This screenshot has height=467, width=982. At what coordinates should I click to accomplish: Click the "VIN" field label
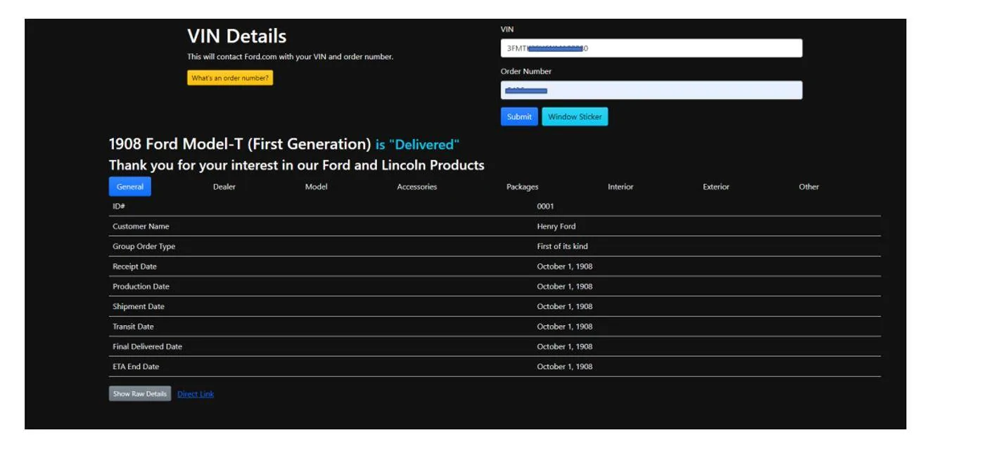click(507, 29)
